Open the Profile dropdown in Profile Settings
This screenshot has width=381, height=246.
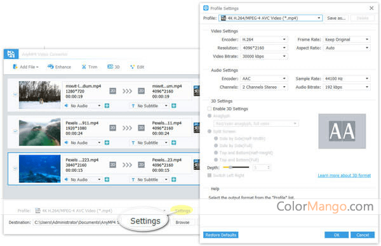[271, 18]
